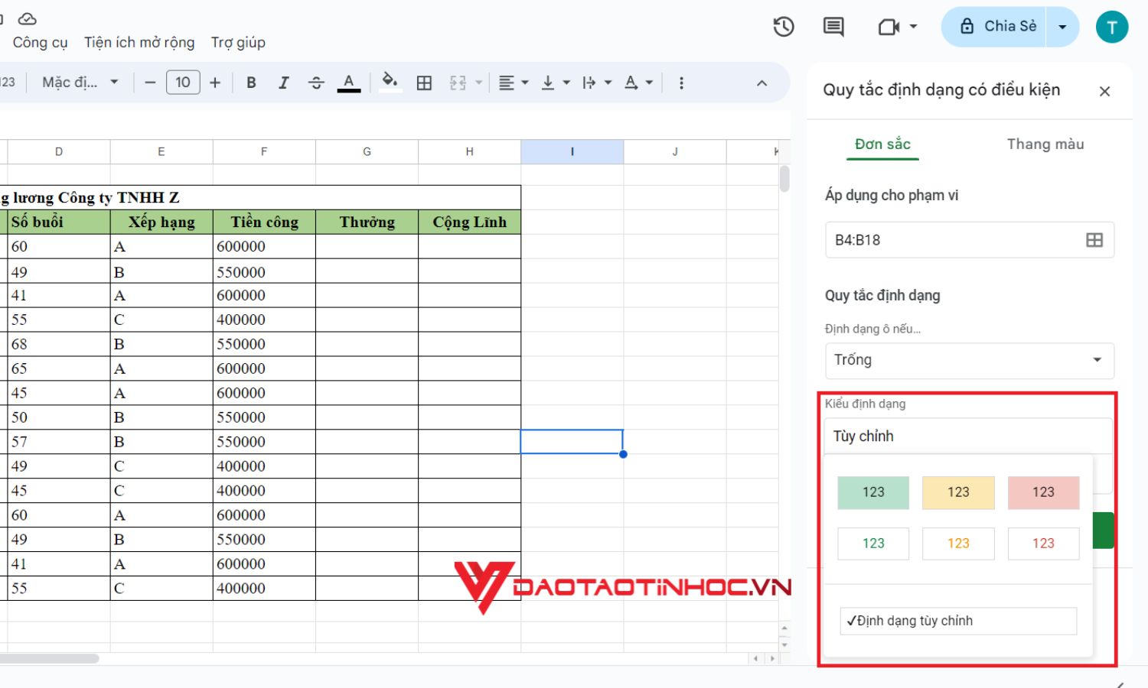Collapse the menus with the up chevron
Screen dimensions: 1148x688
pyautogui.click(x=762, y=83)
